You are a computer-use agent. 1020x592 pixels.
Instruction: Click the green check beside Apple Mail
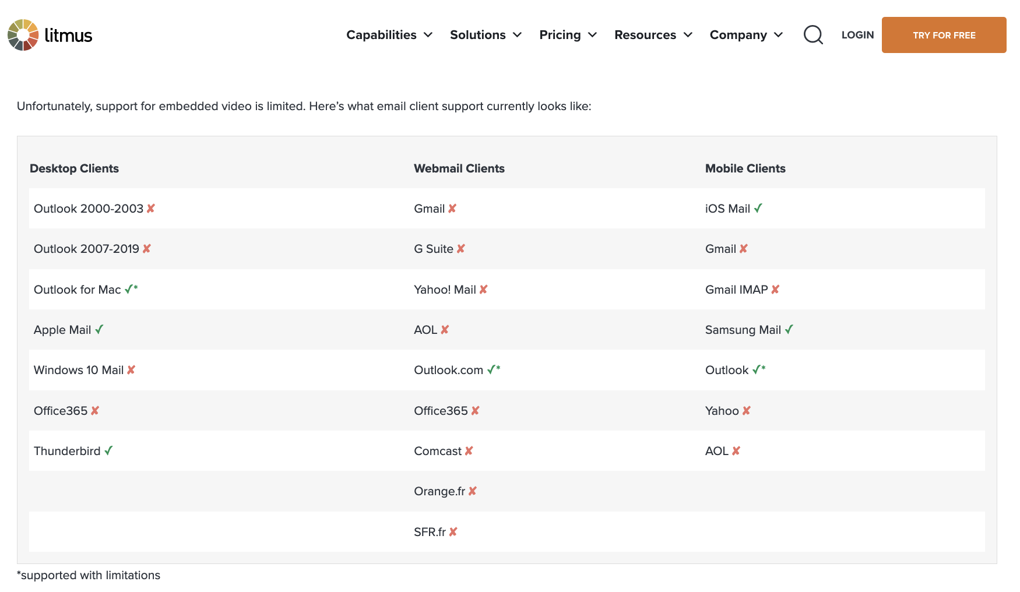[99, 330]
